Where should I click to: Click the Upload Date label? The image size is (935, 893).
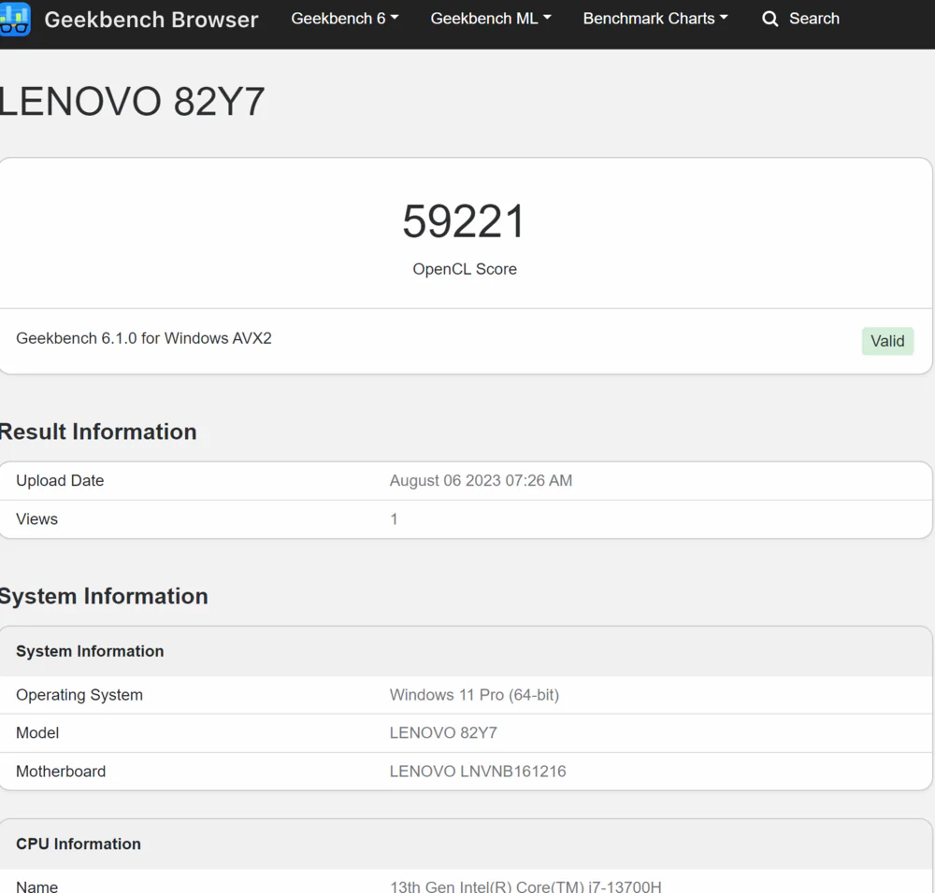pyautogui.click(x=60, y=481)
